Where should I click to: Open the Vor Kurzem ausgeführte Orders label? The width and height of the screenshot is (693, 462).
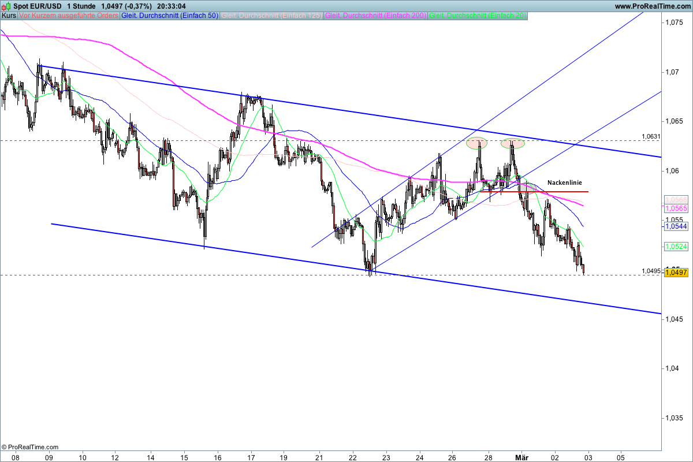(x=69, y=16)
